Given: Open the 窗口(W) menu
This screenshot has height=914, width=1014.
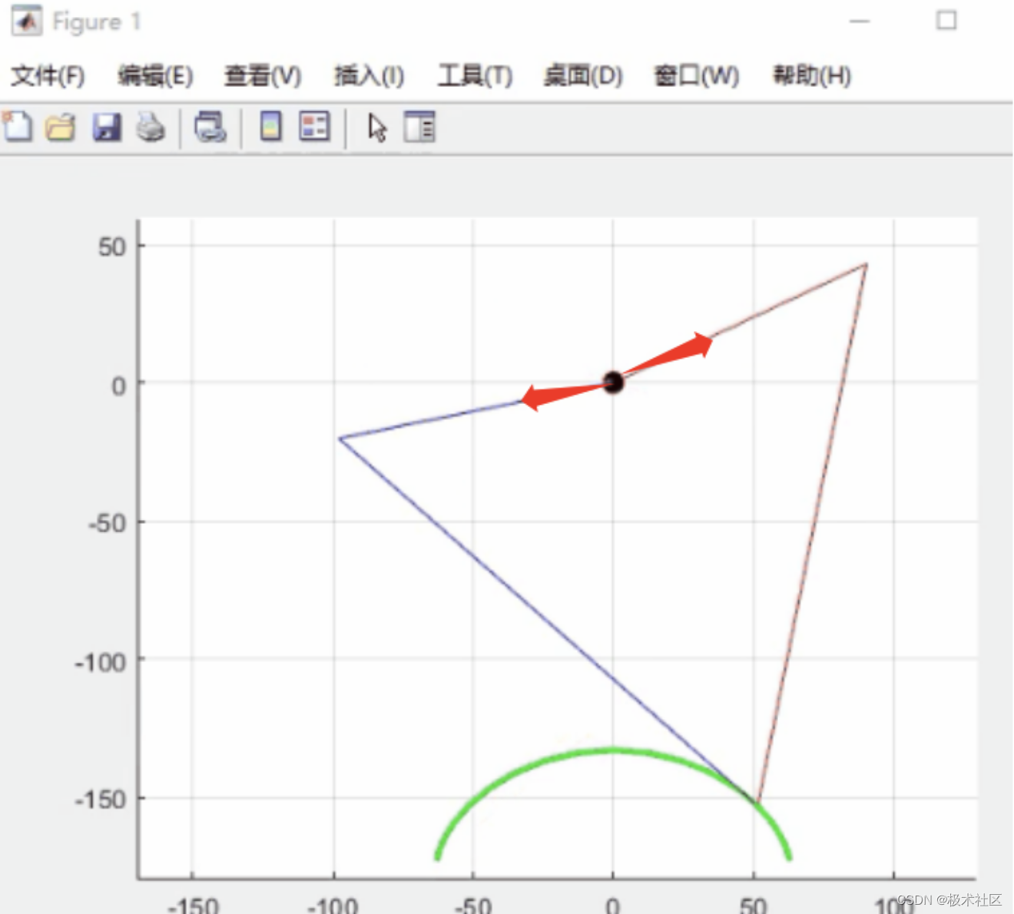Looking at the screenshot, I should tap(696, 76).
